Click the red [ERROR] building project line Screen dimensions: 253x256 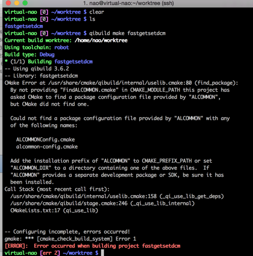92,246
